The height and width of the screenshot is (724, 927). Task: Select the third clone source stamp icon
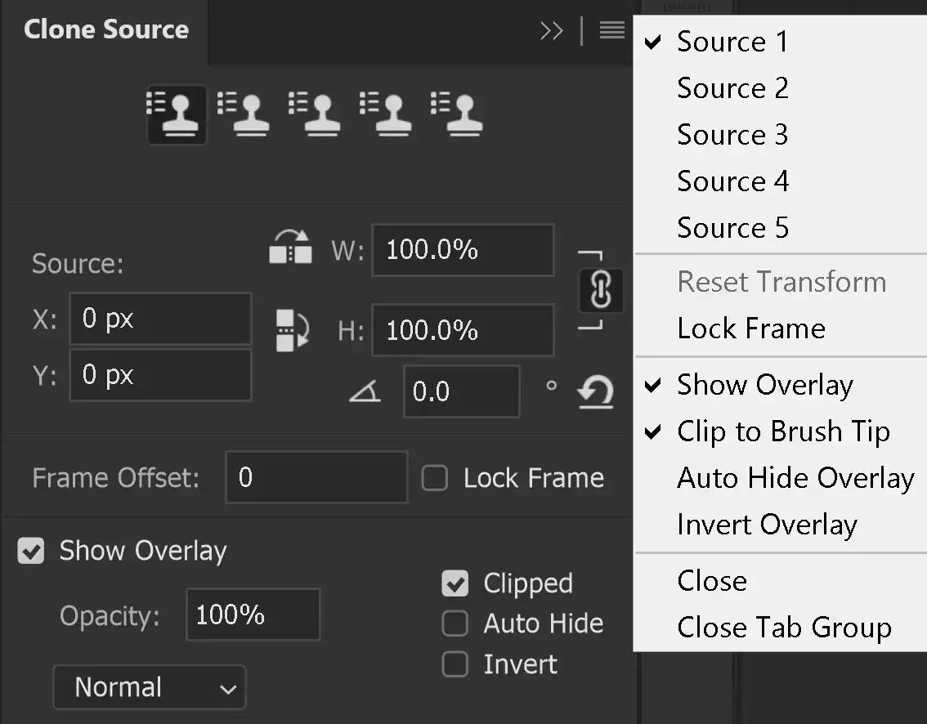(x=317, y=114)
